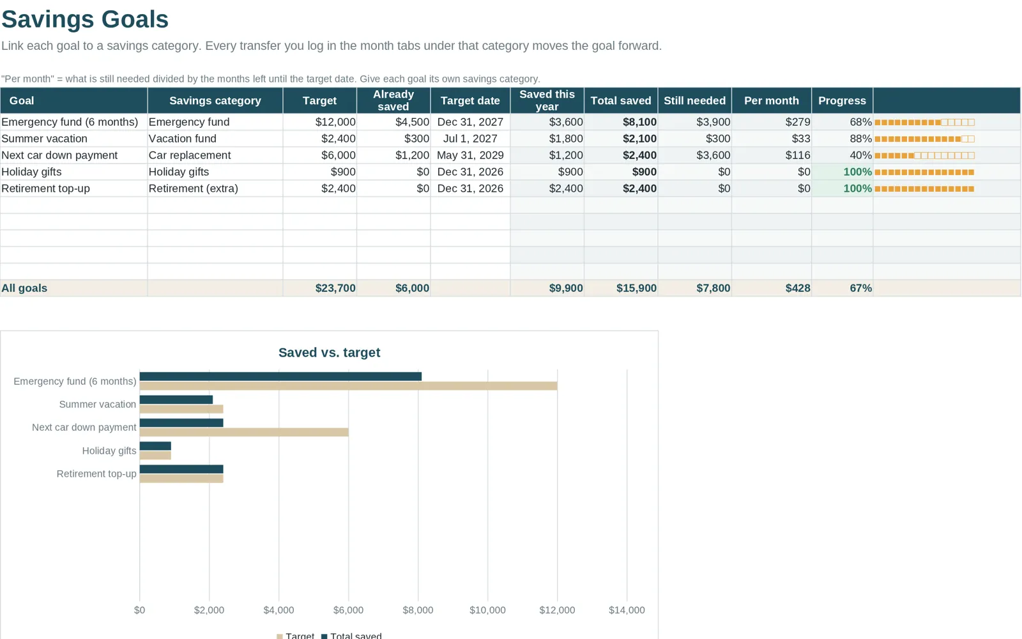Click the Holiday gifts goal cell in the table

tap(73, 172)
